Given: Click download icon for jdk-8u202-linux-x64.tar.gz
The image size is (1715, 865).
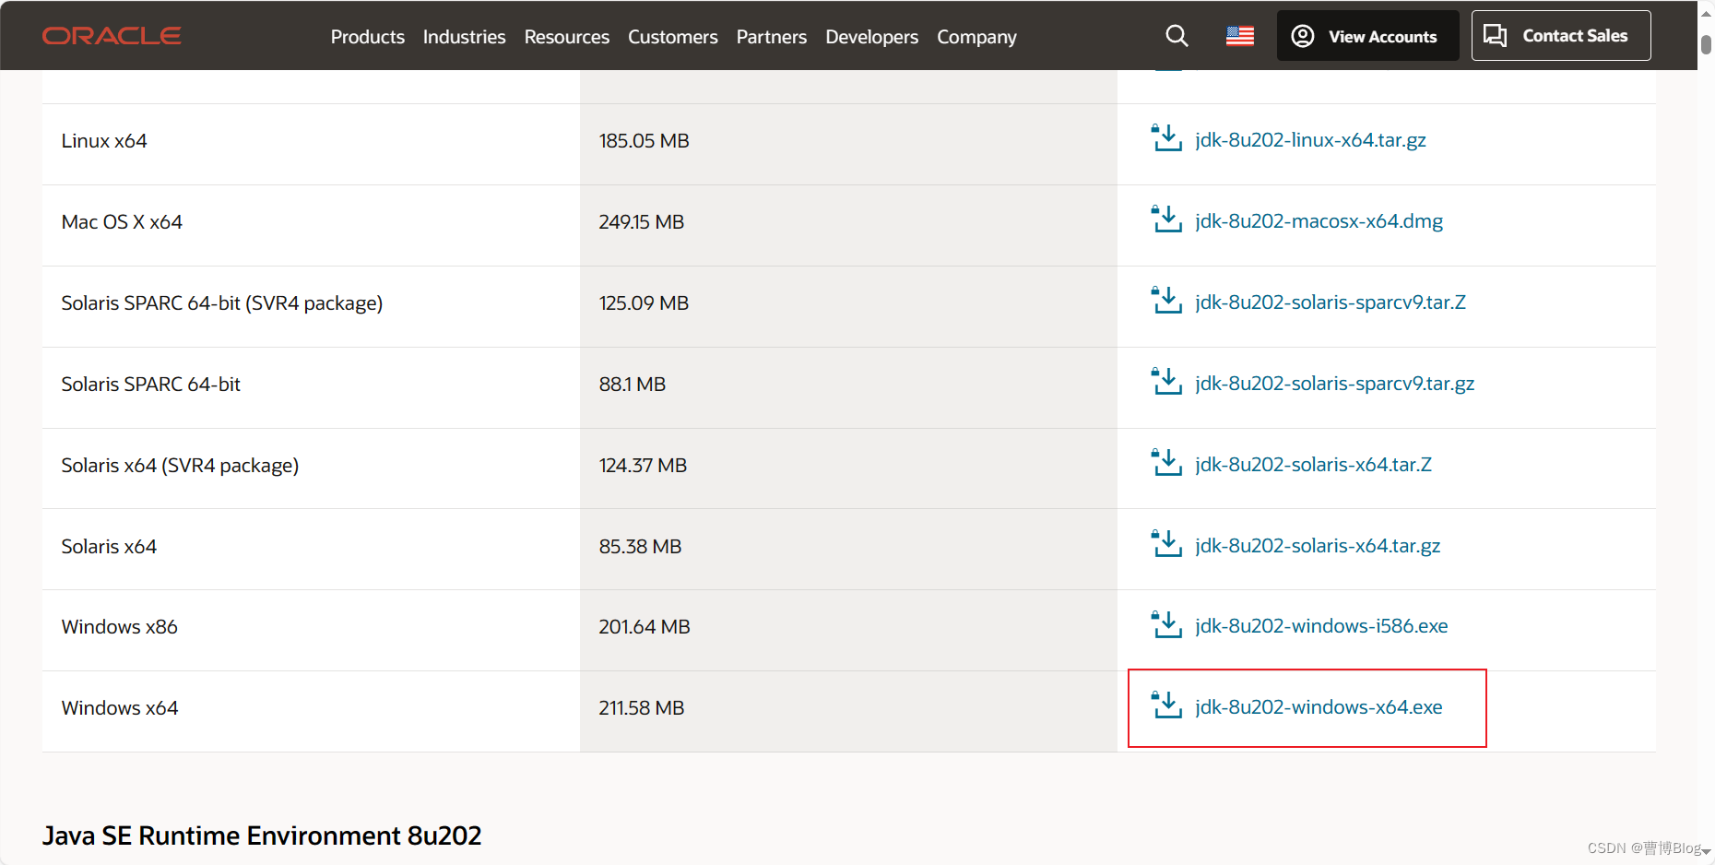Looking at the screenshot, I should coord(1166,138).
